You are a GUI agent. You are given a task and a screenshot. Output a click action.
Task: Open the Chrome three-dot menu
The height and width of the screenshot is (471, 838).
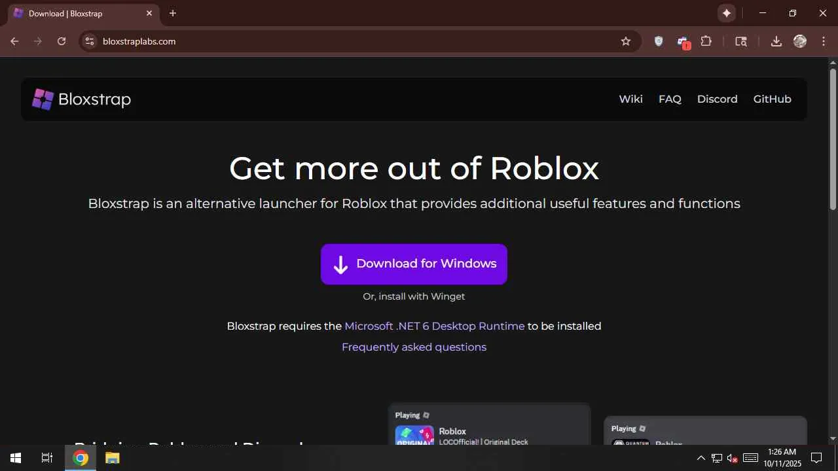click(x=823, y=41)
